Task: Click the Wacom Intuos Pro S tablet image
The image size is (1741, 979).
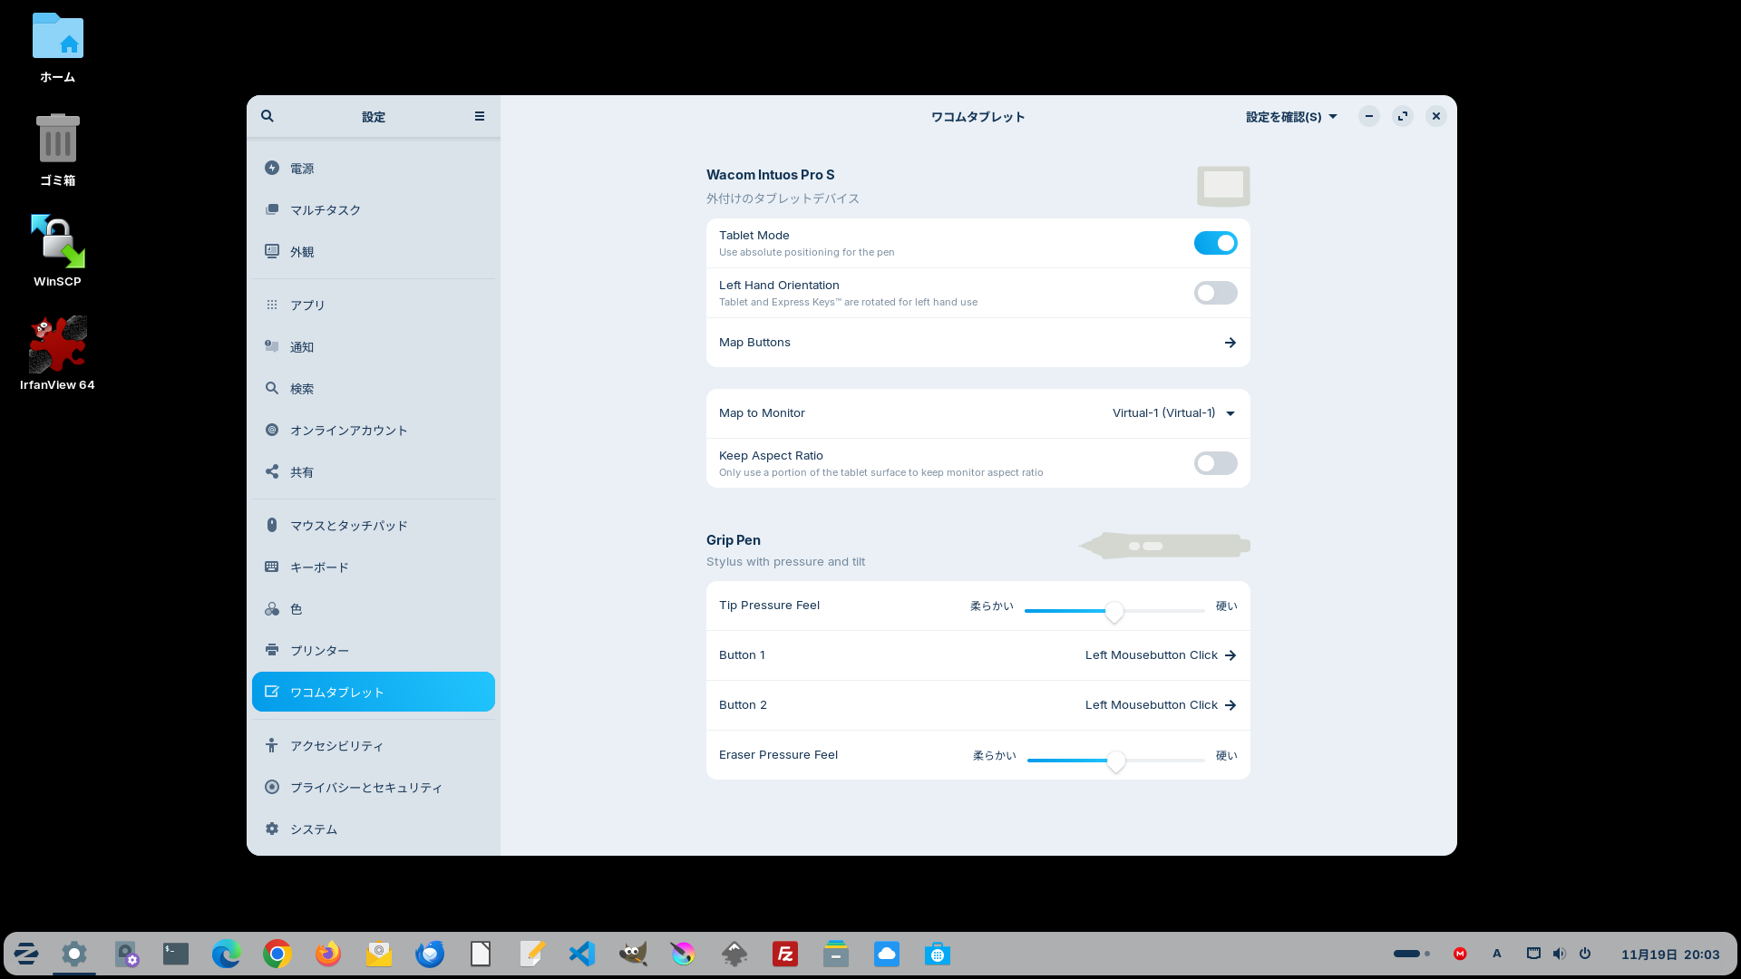Action: [1222, 186]
